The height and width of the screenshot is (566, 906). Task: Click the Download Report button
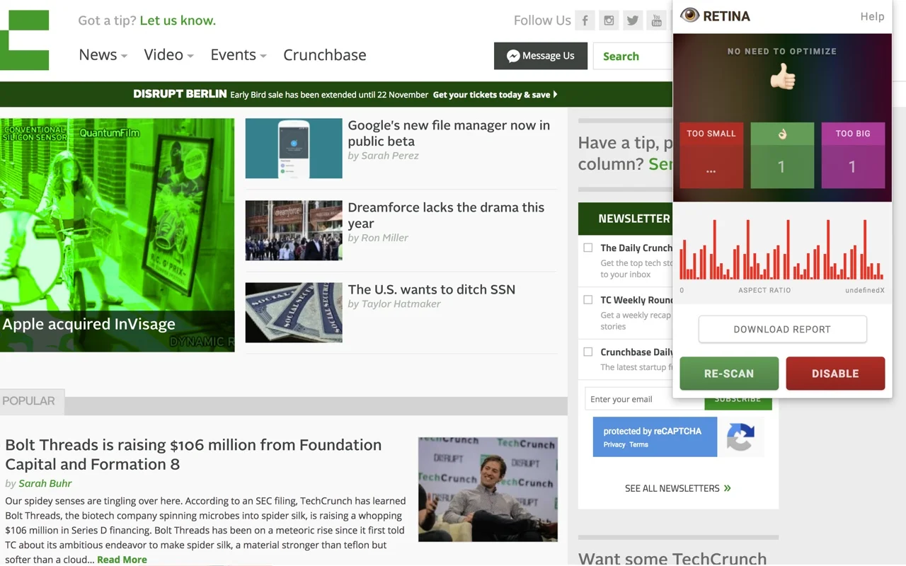782,329
